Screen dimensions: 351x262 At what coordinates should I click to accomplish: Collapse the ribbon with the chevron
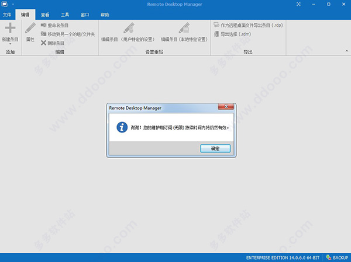point(347,51)
